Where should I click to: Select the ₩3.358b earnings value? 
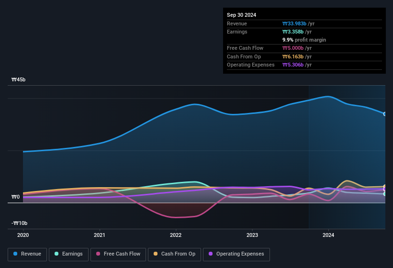point(293,32)
